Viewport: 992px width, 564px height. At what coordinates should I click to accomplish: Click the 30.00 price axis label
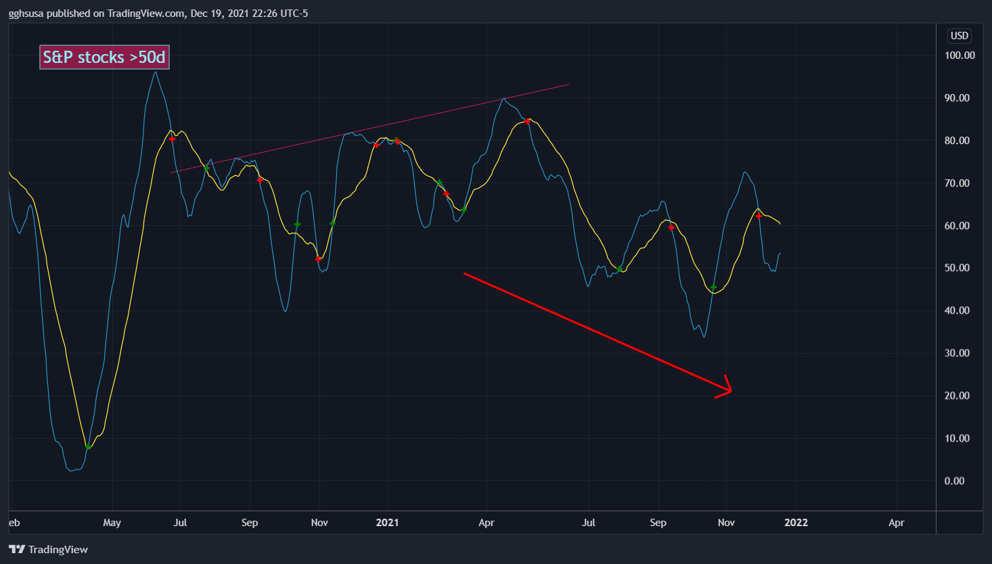(957, 353)
